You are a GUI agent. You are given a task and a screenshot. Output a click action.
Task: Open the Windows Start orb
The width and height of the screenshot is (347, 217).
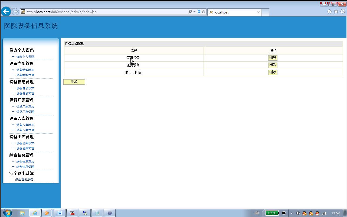pos(8,213)
